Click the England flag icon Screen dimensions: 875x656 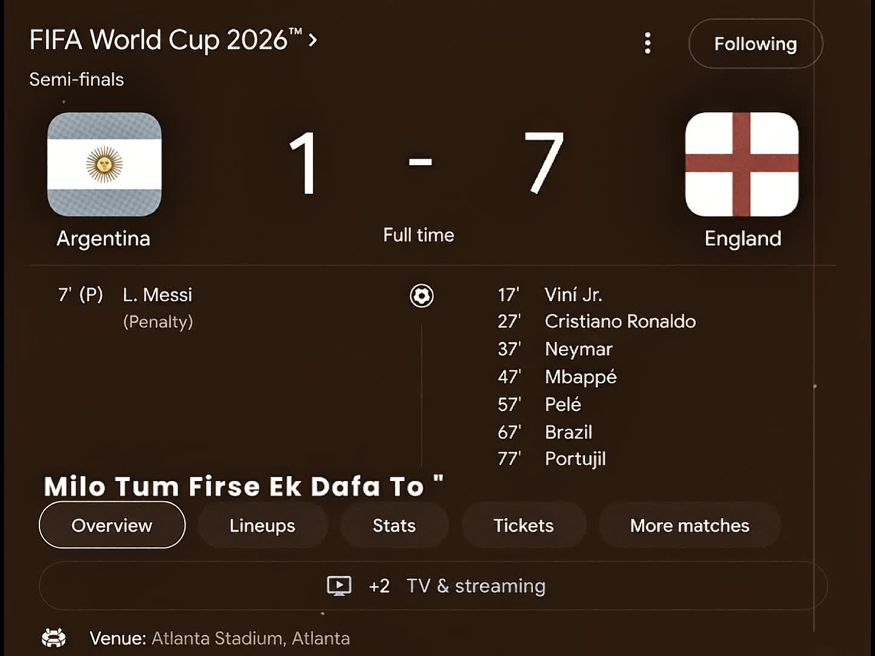pos(742,164)
